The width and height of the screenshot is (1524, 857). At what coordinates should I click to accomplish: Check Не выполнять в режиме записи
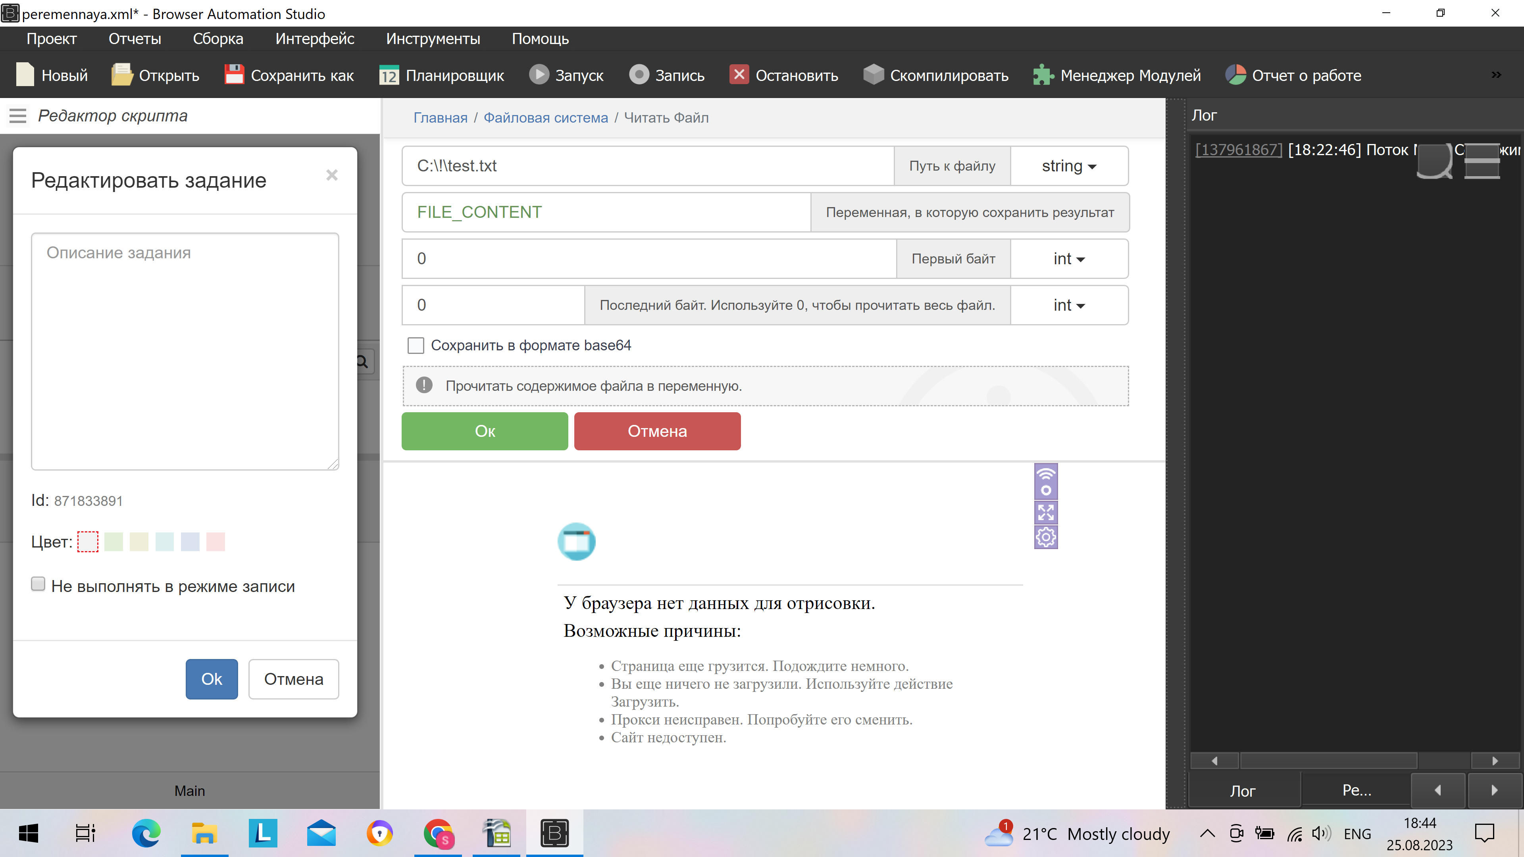[x=38, y=584]
